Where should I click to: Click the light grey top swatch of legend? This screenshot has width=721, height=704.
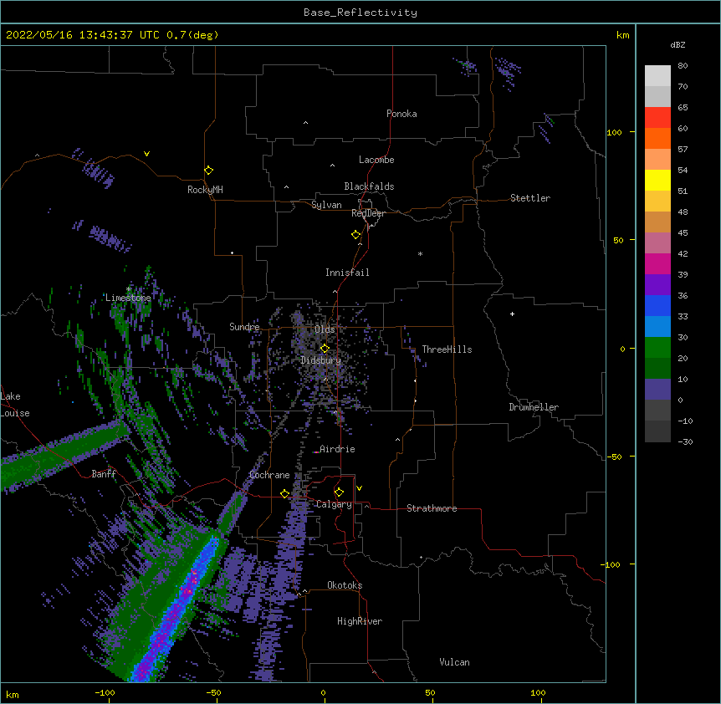click(657, 76)
